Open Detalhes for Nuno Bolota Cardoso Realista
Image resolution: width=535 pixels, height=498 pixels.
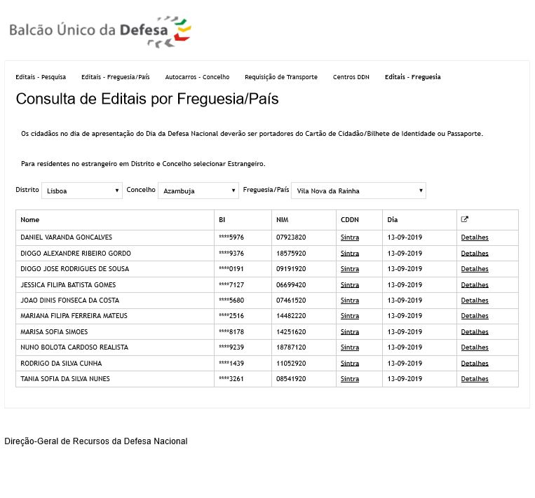[475, 347]
